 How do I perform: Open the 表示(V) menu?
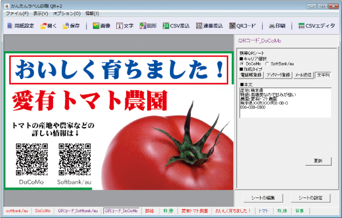(40, 14)
